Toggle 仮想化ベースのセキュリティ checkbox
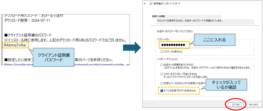263x111 pixels. pyautogui.click(x=161, y=83)
